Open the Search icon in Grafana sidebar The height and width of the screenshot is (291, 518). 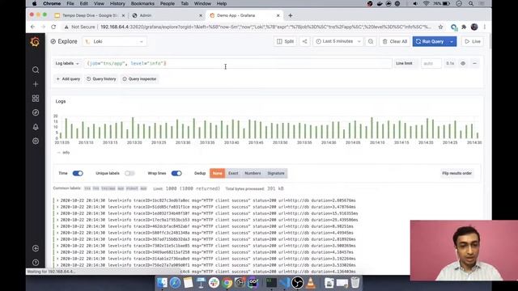point(36,70)
